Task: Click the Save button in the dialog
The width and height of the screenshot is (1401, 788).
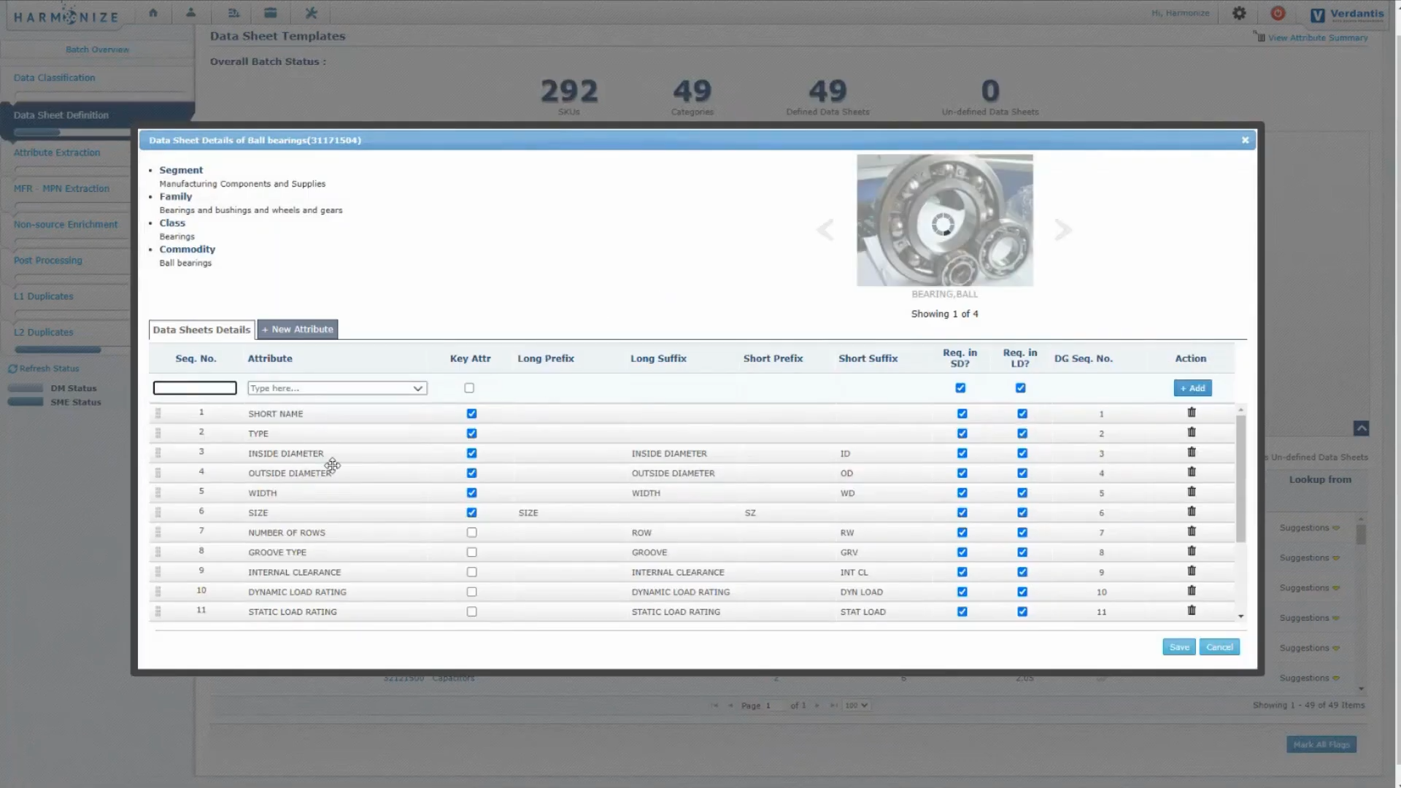Action: pos(1179,646)
